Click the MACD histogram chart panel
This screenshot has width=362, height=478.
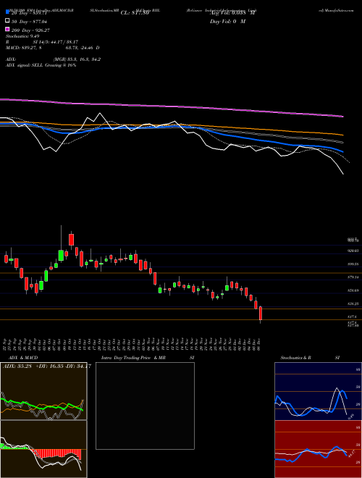pyautogui.click(x=43, y=449)
